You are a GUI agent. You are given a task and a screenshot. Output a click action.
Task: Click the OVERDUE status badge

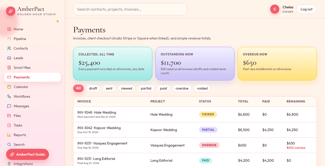coord(209,145)
